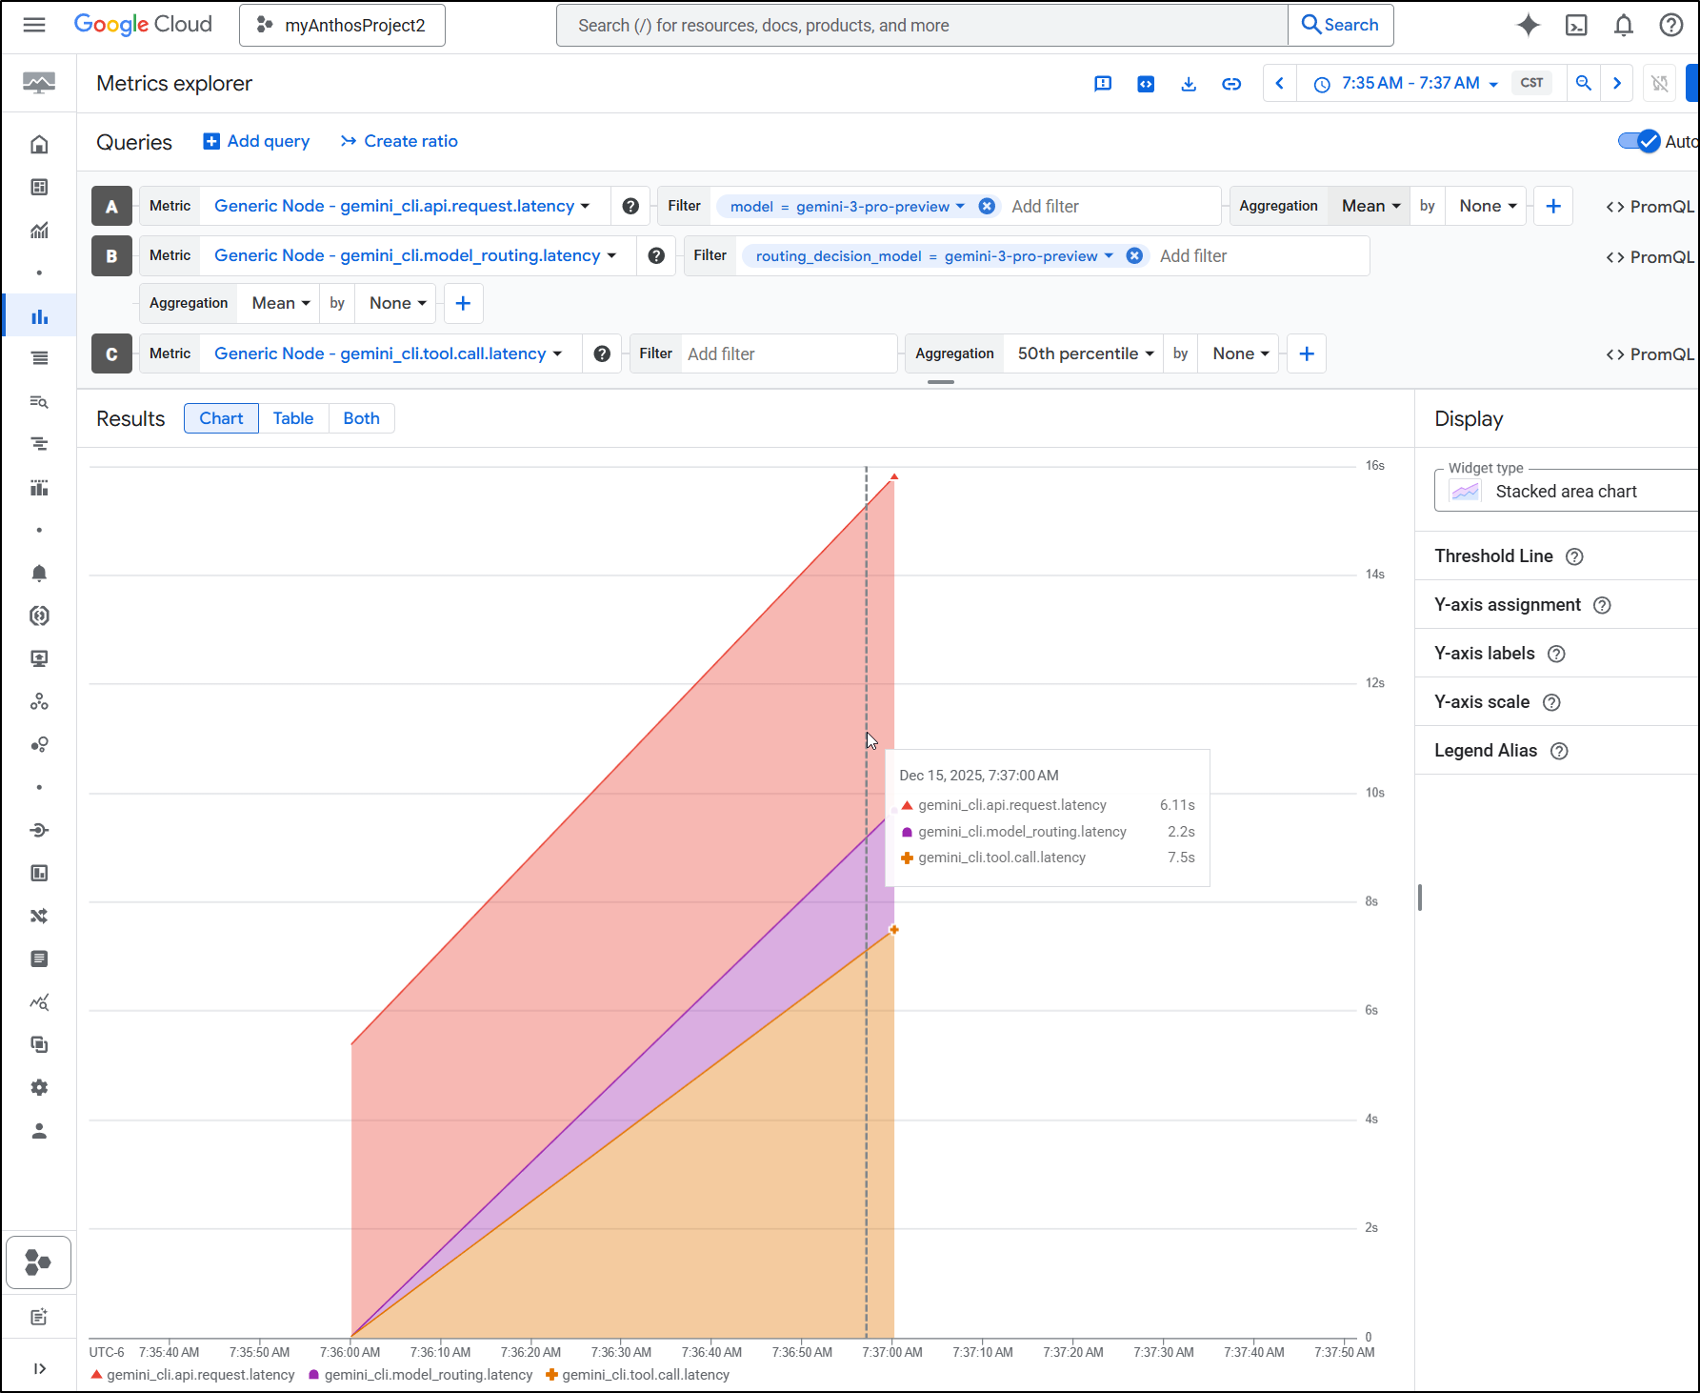The image size is (1700, 1393).
Task: Toggle gemini_cli.model_routing.latency legend entry
Action: click(x=420, y=1375)
